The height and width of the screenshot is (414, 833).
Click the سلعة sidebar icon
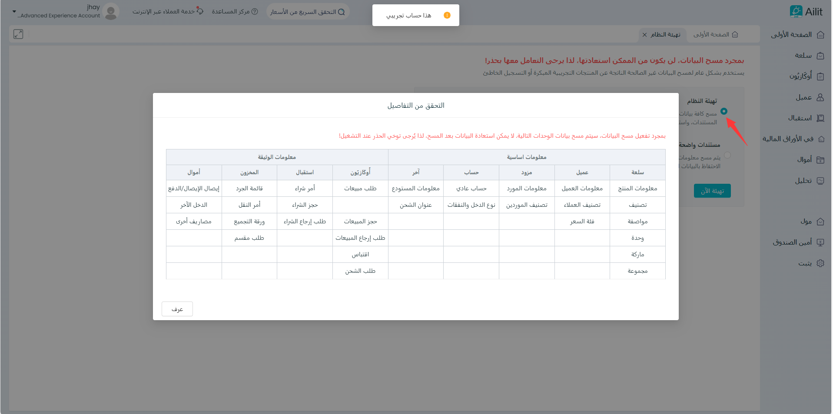click(x=820, y=56)
